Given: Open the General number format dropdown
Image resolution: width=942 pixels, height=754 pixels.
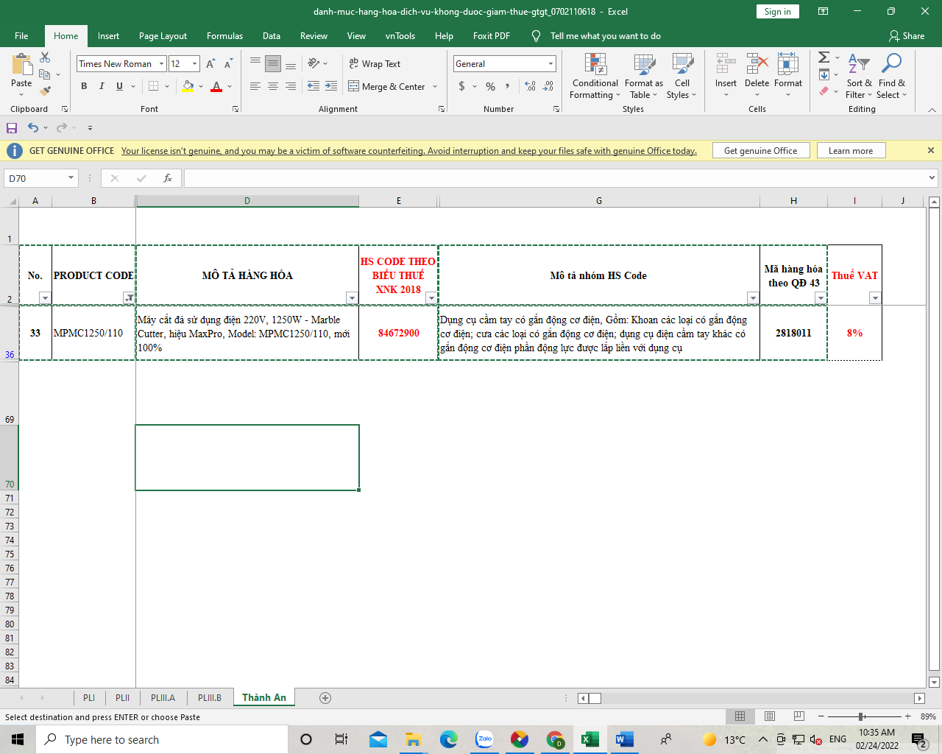Looking at the screenshot, I should coord(550,64).
